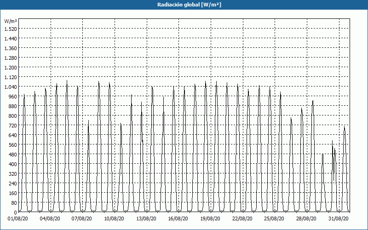Click the 16/08/20 date label
This screenshot has width=368, height=230.
click(x=178, y=218)
